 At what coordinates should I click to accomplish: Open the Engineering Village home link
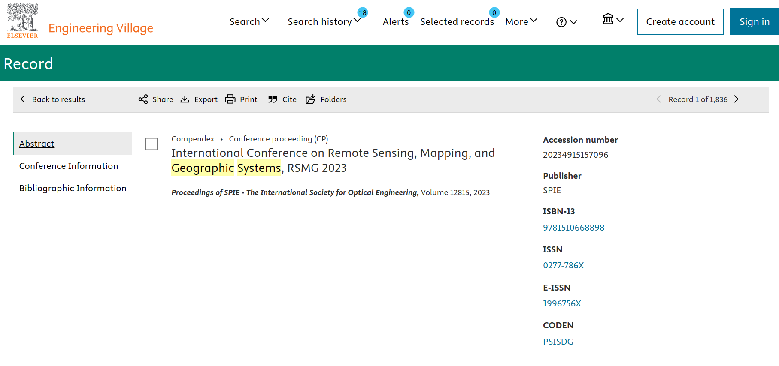101,28
